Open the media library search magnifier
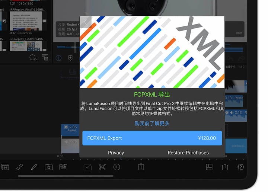Viewport: 268px width, 192px height. (33, 58)
